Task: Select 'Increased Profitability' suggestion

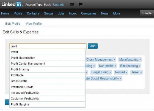Action: [47, 93]
